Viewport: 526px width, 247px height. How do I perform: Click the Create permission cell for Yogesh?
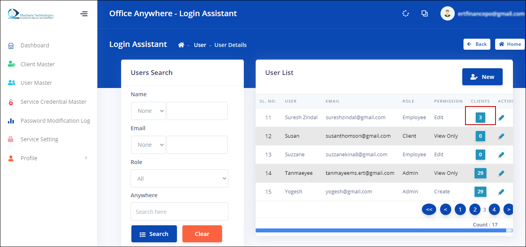(x=442, y=192)
